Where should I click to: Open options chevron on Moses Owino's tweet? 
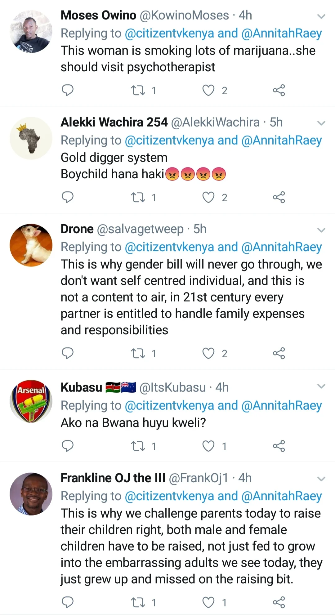pyautogui.click(x=321, y=16)
